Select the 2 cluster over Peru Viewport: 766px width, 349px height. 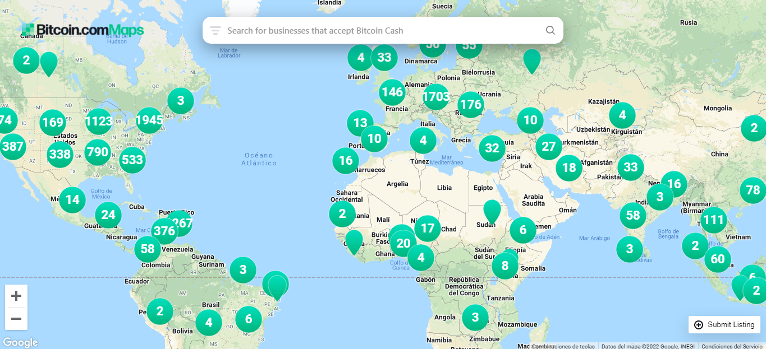click(160, 311)
